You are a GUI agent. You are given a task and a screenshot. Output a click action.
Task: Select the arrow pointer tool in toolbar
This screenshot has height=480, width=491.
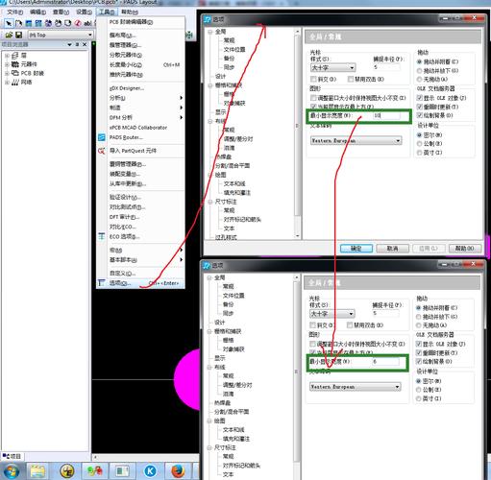9,23
